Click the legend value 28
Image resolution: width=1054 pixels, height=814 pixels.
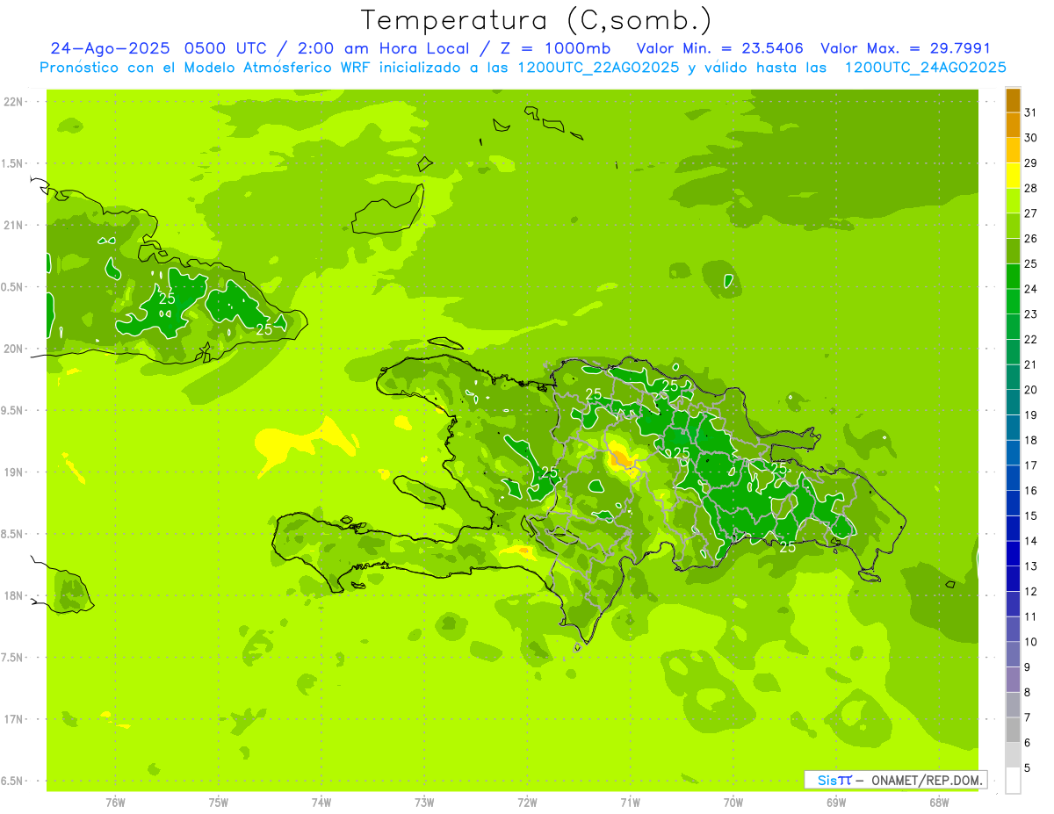(x=1030, y=188)
